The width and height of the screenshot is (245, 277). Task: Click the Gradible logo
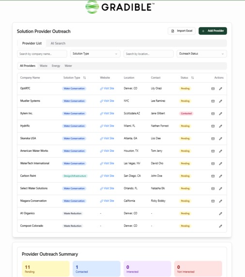[x=120, y=7]
